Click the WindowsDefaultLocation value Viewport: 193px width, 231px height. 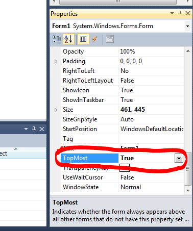[x=151, y=129]
